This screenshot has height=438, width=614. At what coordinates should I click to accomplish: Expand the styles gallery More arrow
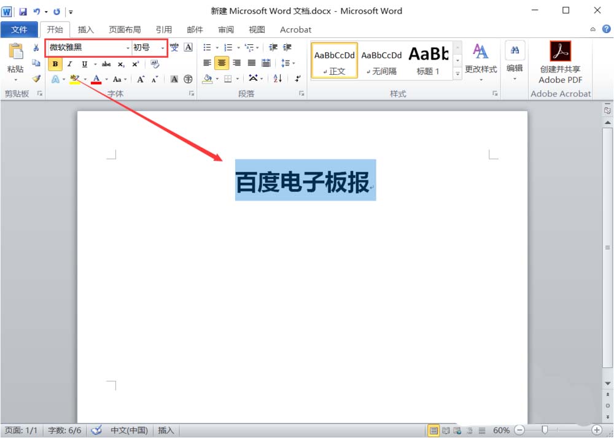click(x=457, y=74)
